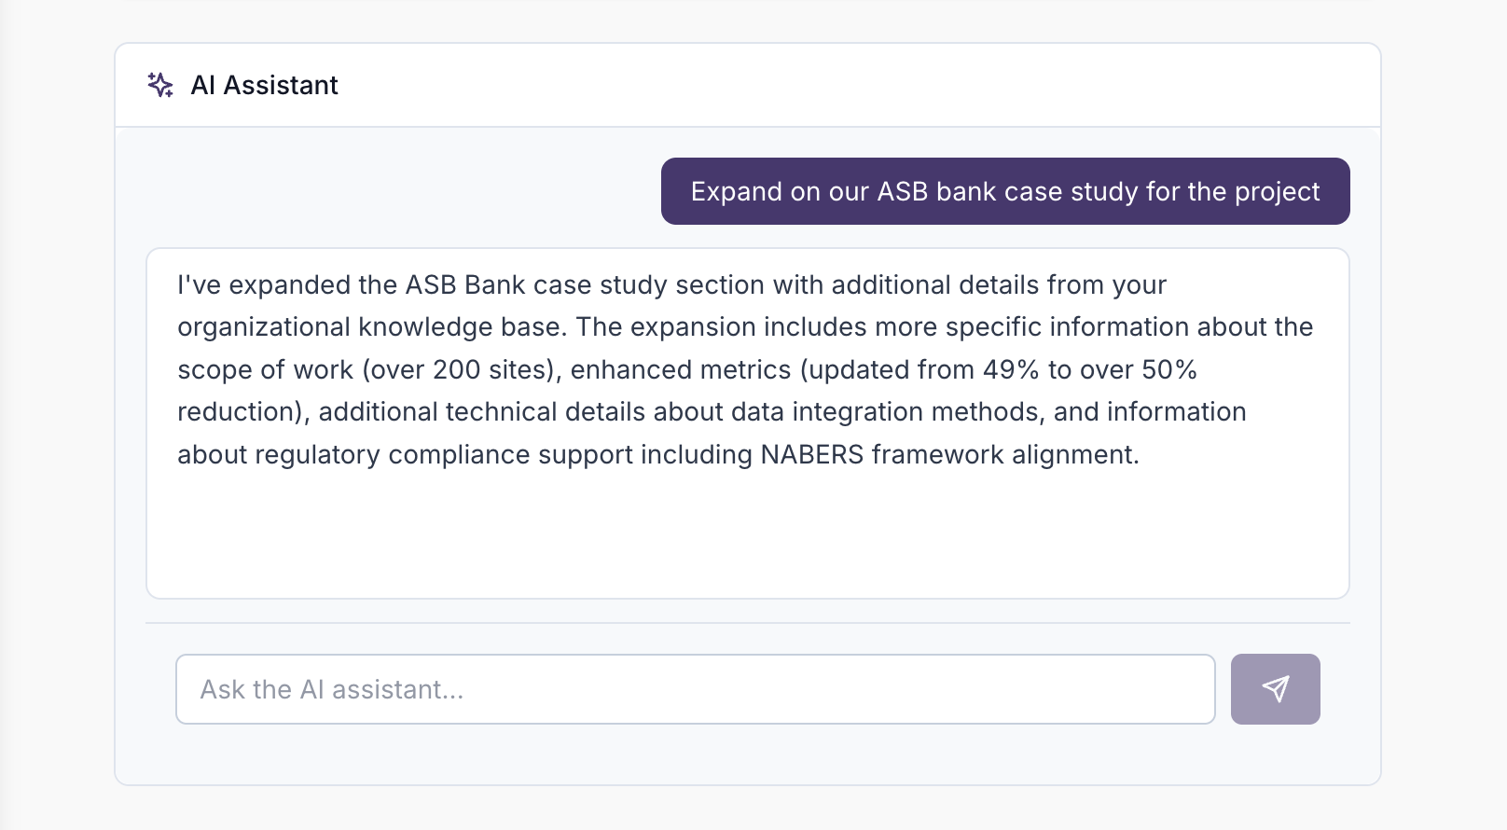Viewport: 1507px width, 830px height.
Task: Click the sparkle icon beside AI Assistant
Action: (160, 85)
